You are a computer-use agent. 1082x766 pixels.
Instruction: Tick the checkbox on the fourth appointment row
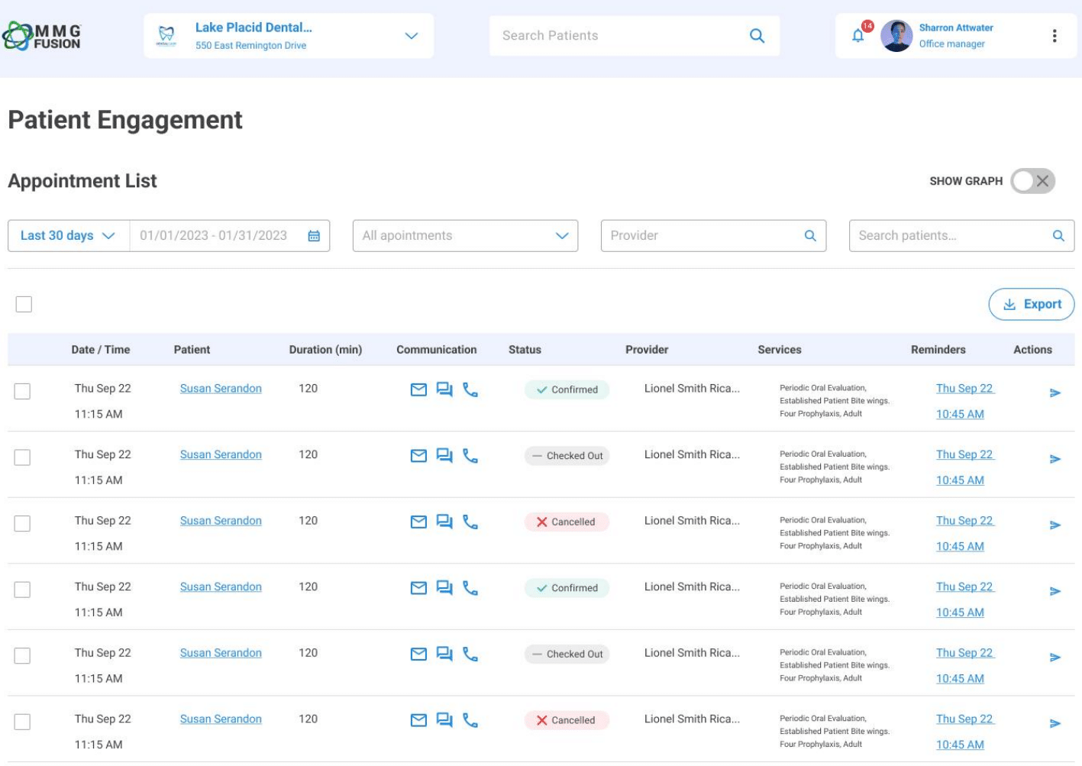click(x=23, y=590)
